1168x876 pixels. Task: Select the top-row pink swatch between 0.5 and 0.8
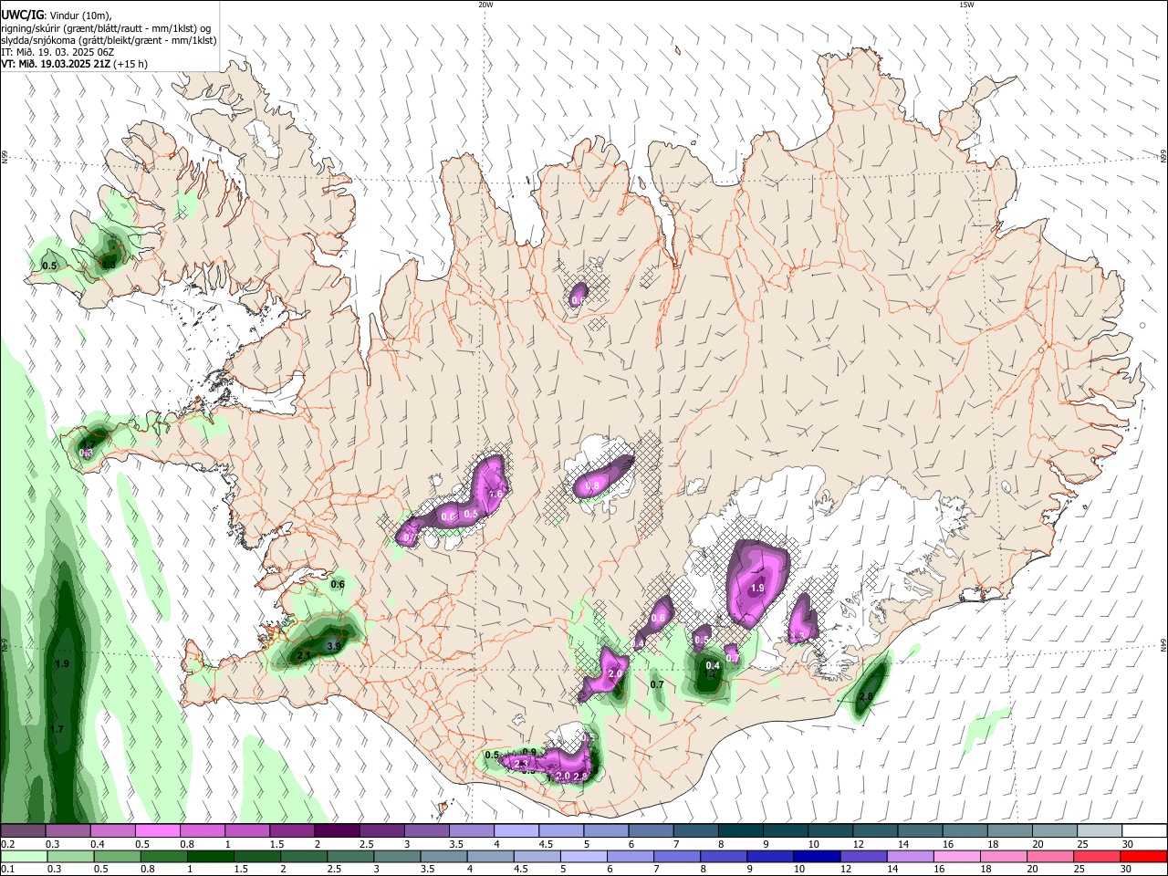[157, 831]
